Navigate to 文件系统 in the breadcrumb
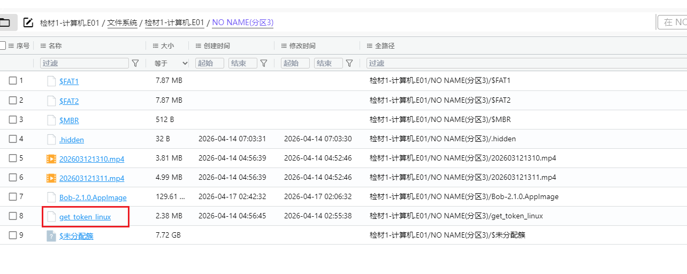 pyautogui.click(x=122, y=22)
